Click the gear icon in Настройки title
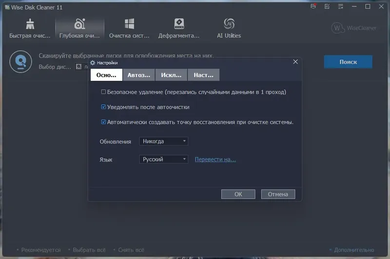This screenshot has height=259, width=390. [93, 63]
